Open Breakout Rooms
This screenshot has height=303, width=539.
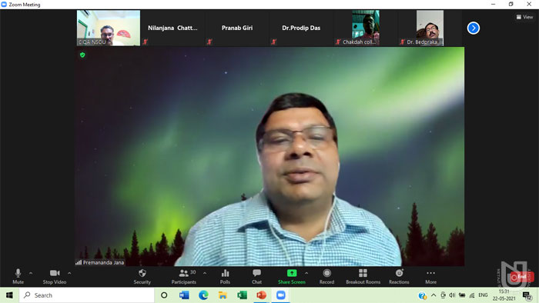(363, 277)
